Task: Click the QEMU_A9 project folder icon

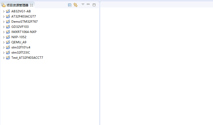Action: 8,42
